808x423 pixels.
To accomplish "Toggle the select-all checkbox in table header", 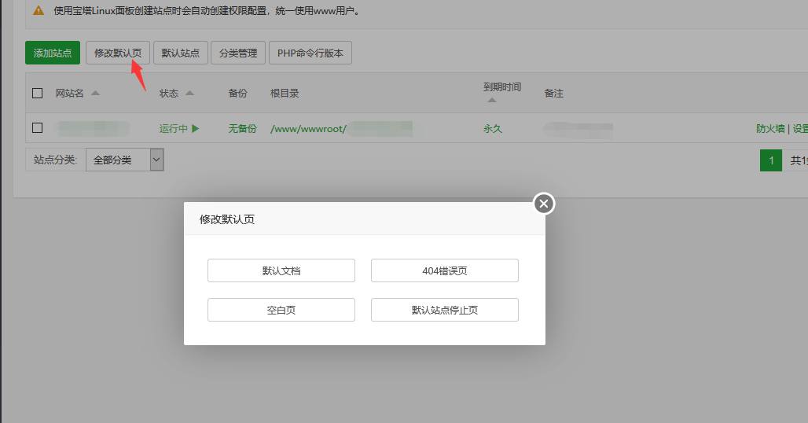I will (37, 94).
